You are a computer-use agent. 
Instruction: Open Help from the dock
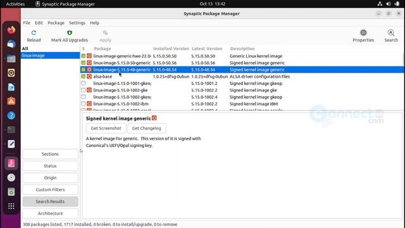coord(11,115)
